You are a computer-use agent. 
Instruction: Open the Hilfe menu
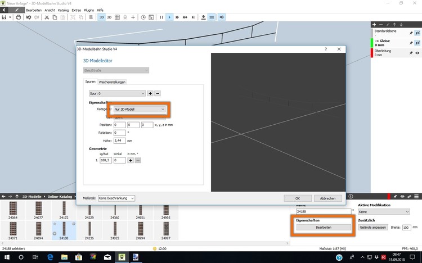click(x=100, y=10)
